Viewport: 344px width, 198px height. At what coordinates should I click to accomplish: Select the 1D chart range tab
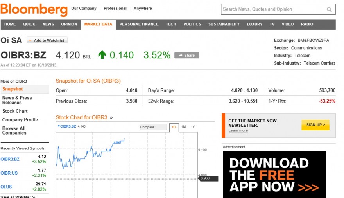[174, 127]
